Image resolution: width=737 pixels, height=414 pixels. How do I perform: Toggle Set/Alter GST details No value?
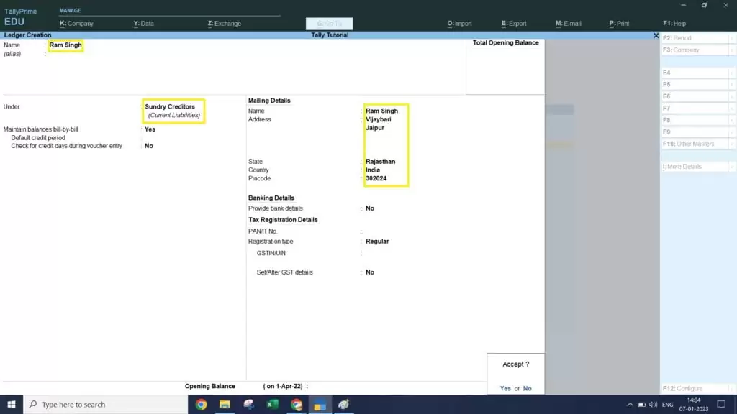point(370,272)
